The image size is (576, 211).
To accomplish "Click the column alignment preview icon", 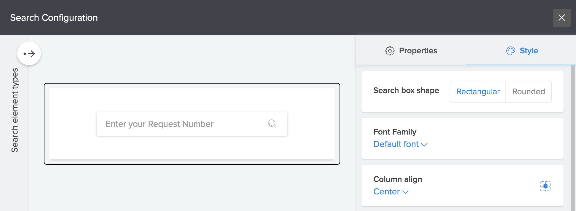I will coord(545,186).
